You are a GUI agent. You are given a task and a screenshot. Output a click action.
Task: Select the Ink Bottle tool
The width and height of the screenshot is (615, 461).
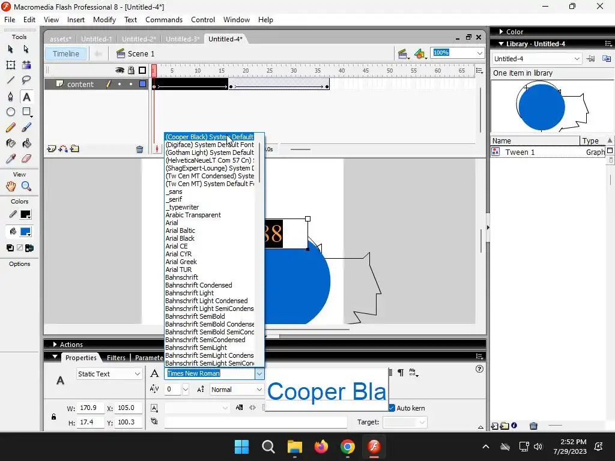pos(11,143)
